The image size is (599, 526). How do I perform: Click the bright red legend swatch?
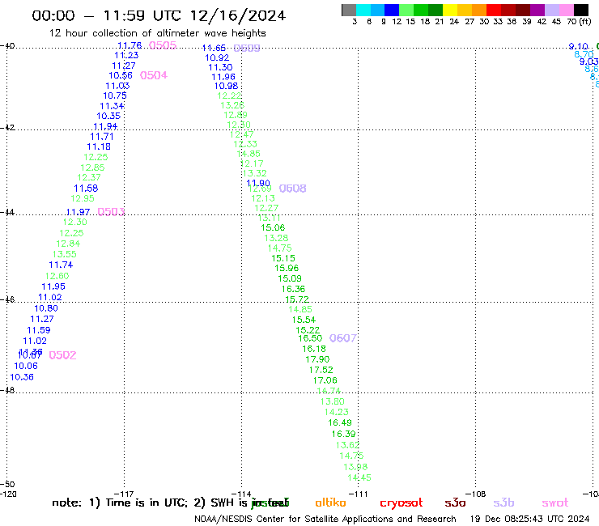494,10
